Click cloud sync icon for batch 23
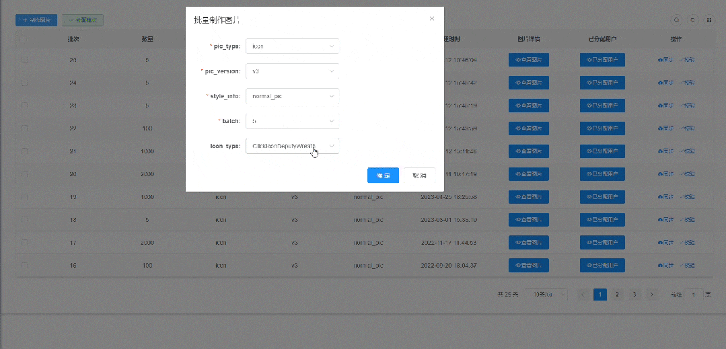726x349 pixels. 665,106
